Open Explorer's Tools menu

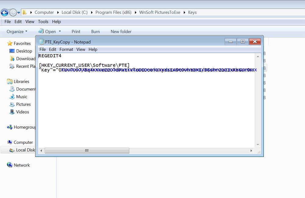tap(43, 22)
